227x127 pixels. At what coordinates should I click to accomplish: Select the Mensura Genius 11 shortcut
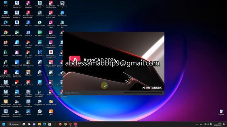pyautogui.click(x=62, y=5)
